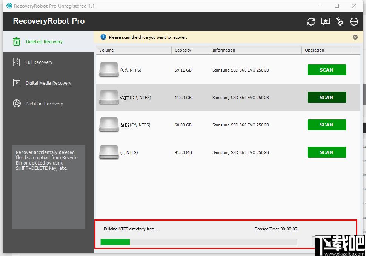Switch to Partition Recovery mode
Screen dimensions: 366x256
pyautogui.click(x=48, y=104)
